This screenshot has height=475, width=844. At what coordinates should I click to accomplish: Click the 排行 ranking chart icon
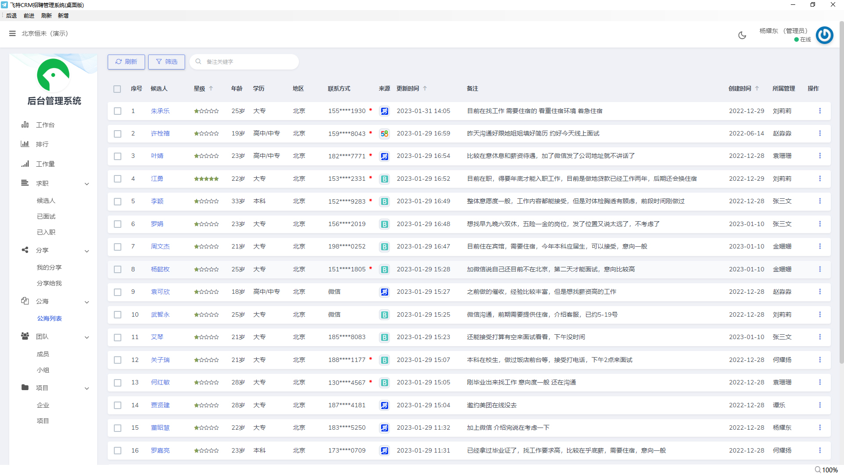click(x=25, y=144)
